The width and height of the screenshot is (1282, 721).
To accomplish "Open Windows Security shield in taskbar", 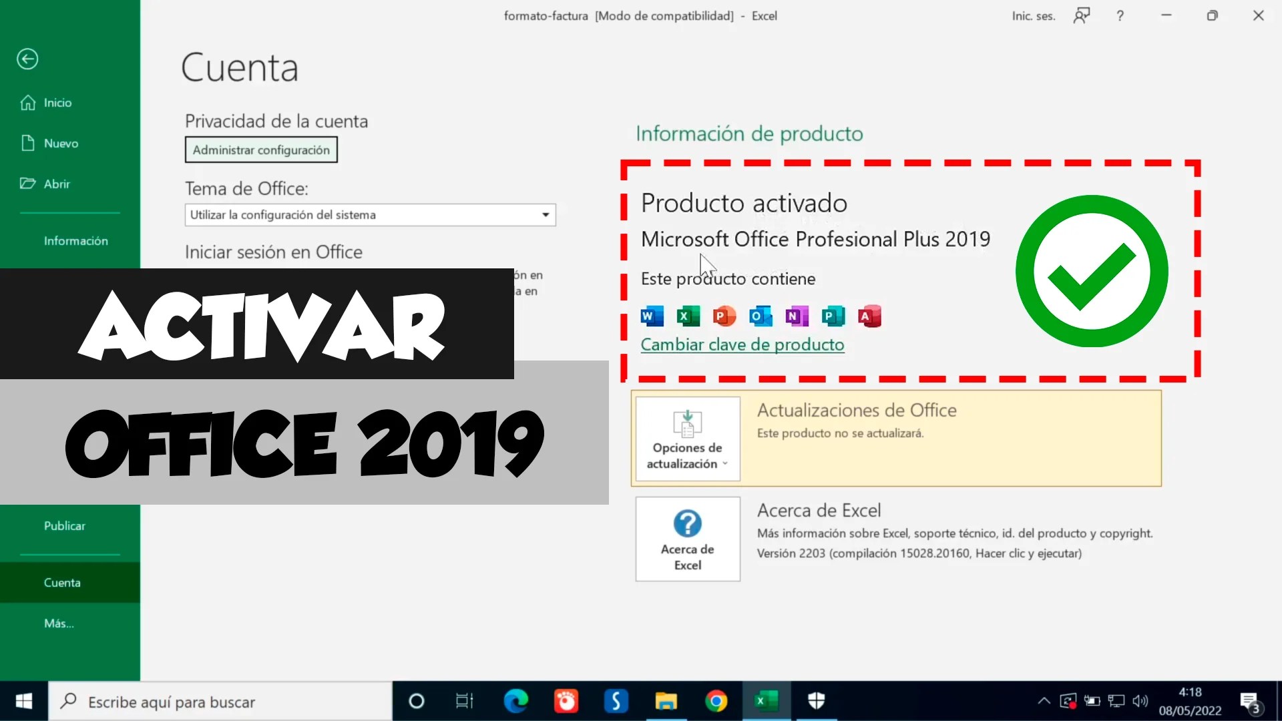I will point(816,701).
